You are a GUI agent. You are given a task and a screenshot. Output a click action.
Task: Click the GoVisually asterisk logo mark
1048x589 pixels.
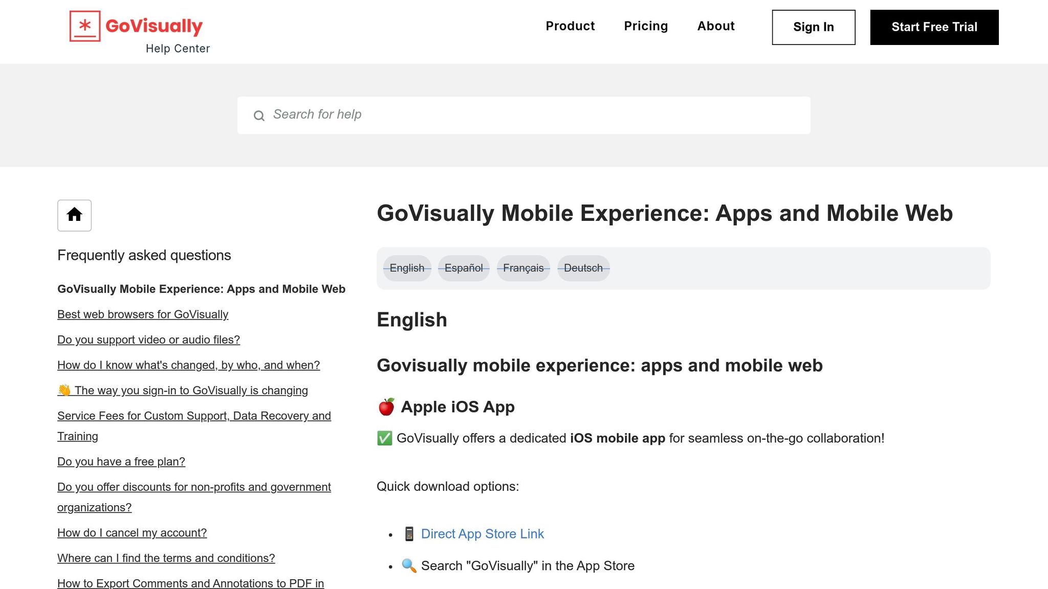(85, 26)
